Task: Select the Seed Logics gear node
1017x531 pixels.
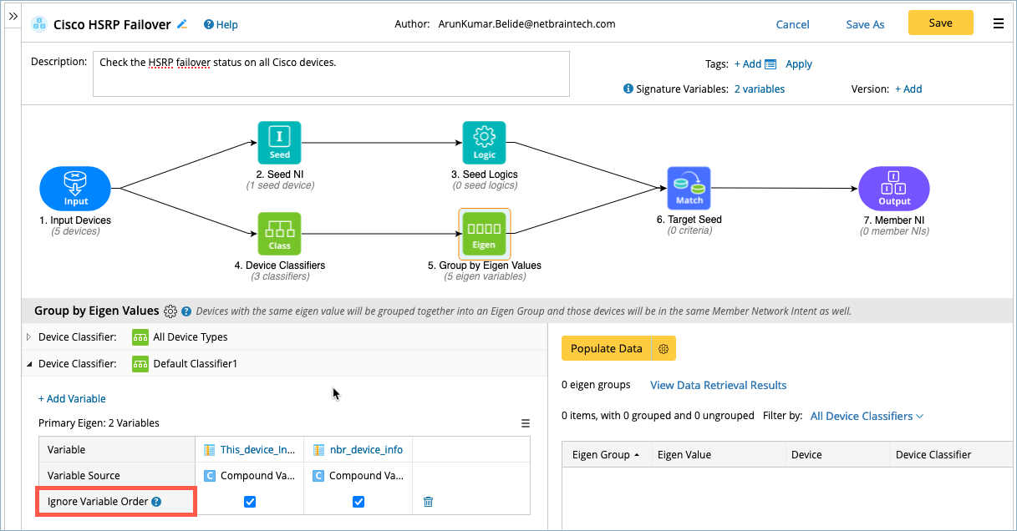Action: [484, 143]
